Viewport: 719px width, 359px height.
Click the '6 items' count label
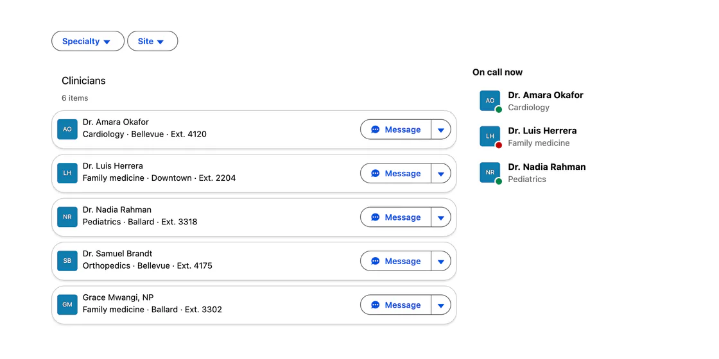coord(74,98)
